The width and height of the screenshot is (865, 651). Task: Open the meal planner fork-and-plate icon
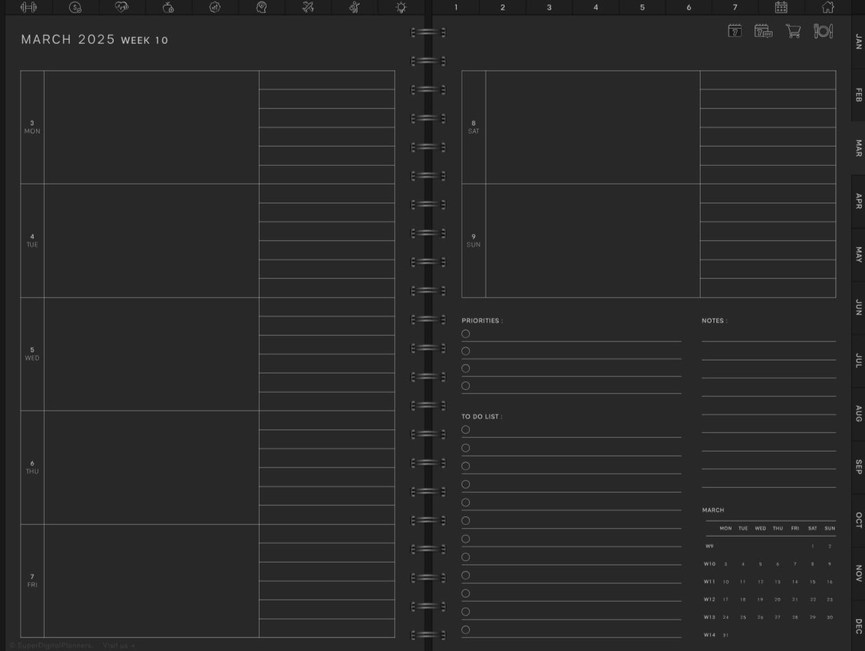[823, 31]
